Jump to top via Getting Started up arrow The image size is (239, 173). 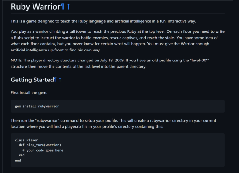click(60, 80)
